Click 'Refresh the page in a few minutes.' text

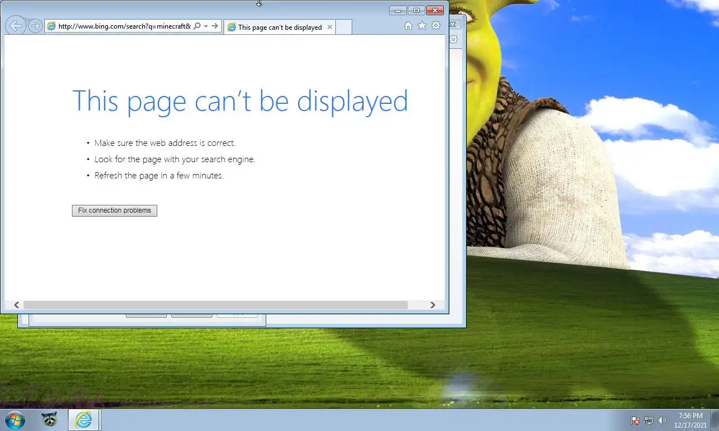(159, 176)
